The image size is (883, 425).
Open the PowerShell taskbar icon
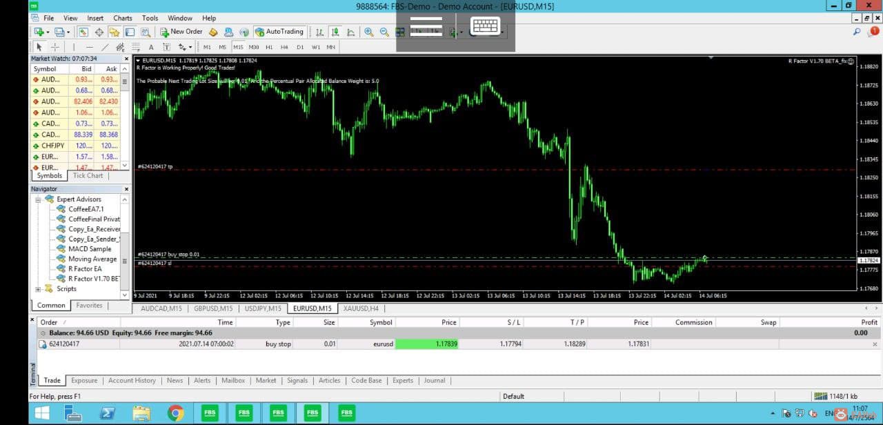(x=107, y=413)
